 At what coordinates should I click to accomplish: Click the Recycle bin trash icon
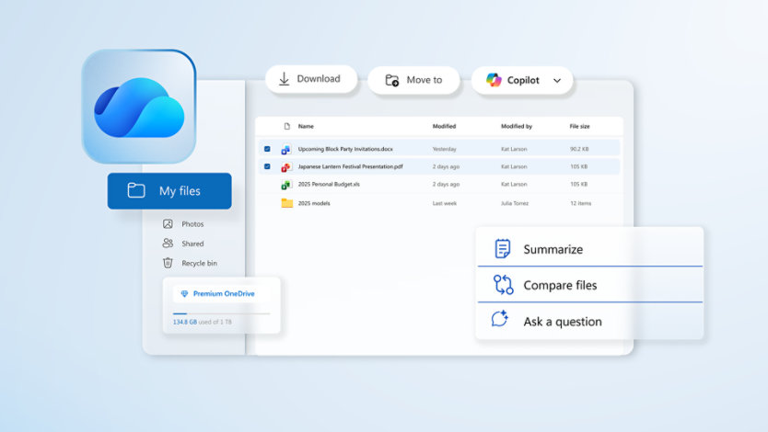click(x=168, y=263)
